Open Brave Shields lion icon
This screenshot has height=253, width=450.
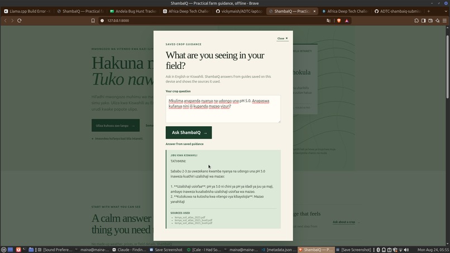point(339,21)
